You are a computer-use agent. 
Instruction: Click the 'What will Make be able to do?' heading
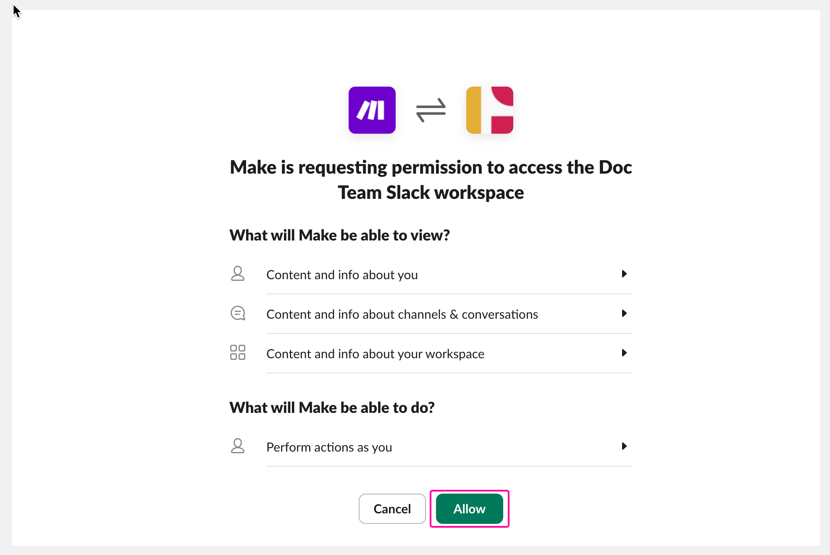[332, 407]
